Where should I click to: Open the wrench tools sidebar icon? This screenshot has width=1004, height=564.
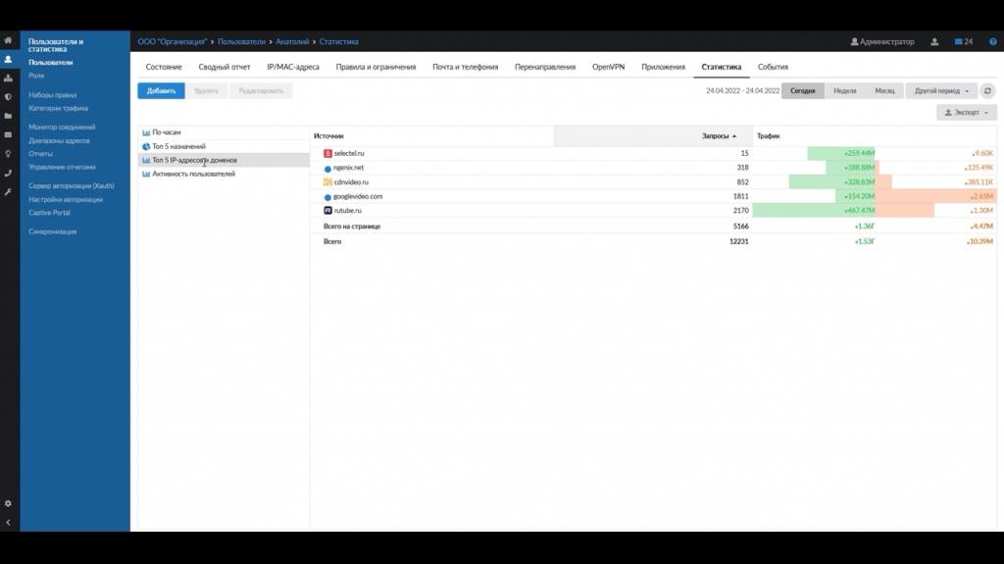[x=8, y=192]
